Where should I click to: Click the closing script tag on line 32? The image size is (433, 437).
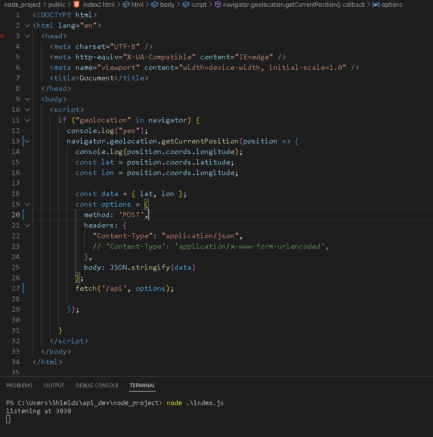pos(69,341)
